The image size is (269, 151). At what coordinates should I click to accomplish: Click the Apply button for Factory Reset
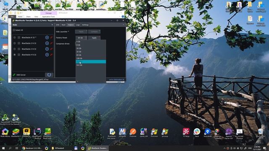[94, 38]
